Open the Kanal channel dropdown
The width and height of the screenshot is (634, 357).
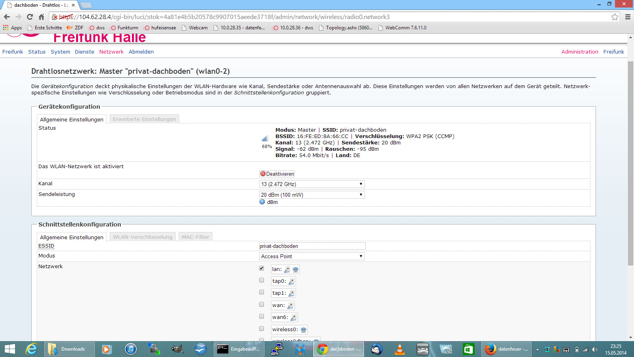(x=311, y=184)
